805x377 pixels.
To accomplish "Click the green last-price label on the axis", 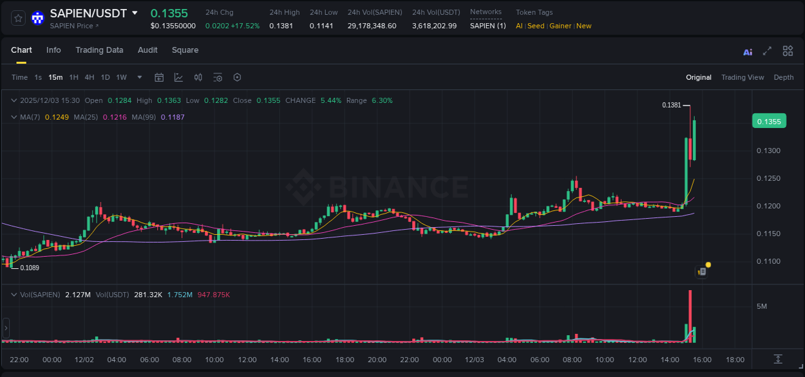I will pos(769,120).
